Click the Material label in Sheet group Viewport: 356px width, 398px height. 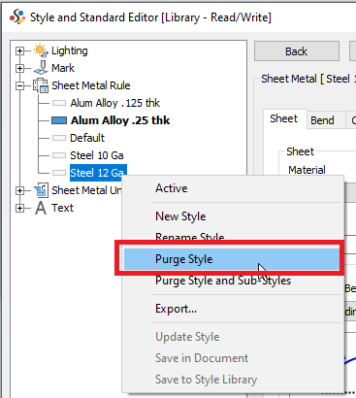pyautogui.click(x=307, y=170)
